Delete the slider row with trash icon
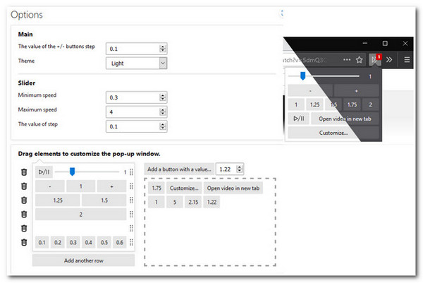 coord(24,172)
